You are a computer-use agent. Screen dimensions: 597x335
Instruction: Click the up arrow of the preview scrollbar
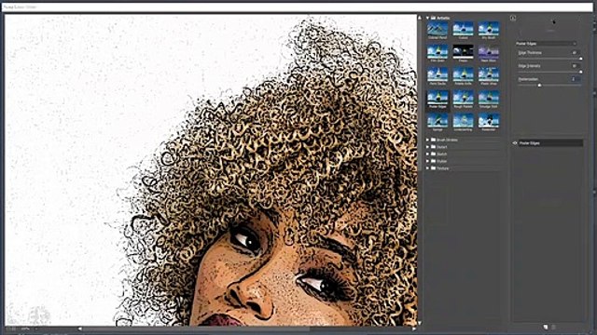point(420,18)
